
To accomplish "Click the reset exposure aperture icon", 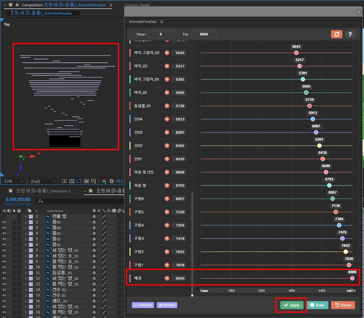I will click(x=111, y=181).
